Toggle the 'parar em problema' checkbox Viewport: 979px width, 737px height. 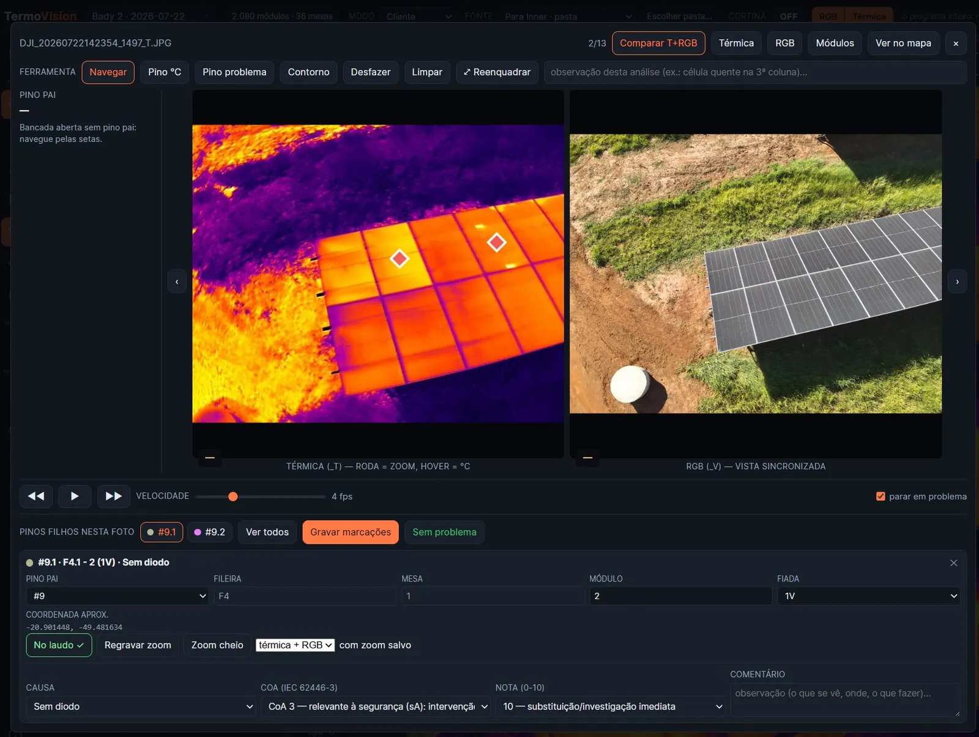tap(880, 496)
